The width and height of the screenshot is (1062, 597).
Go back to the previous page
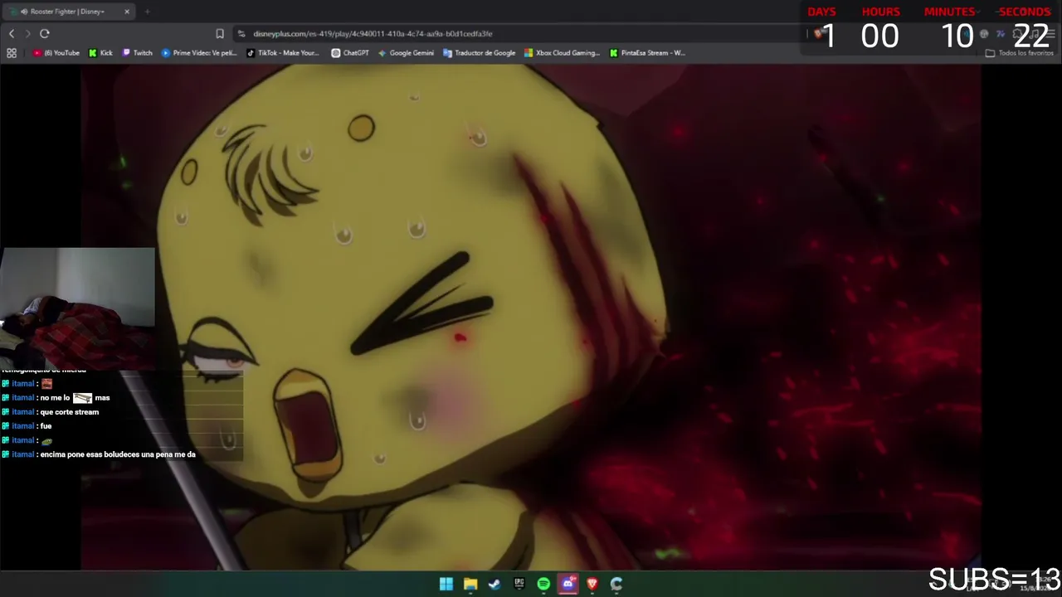point(12,33)
